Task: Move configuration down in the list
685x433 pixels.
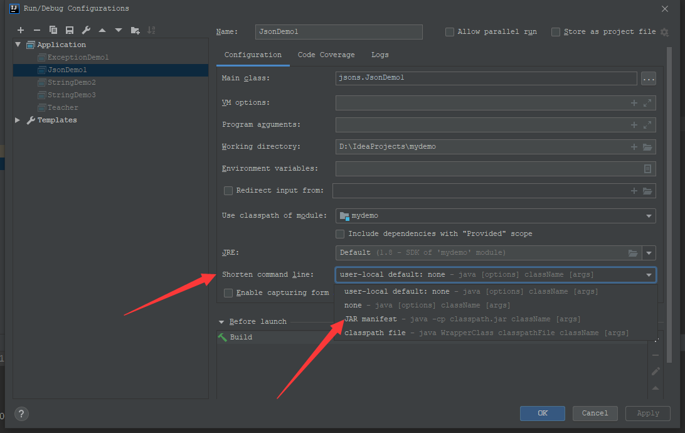Action: pyautogui.click(x=119, y=30)
